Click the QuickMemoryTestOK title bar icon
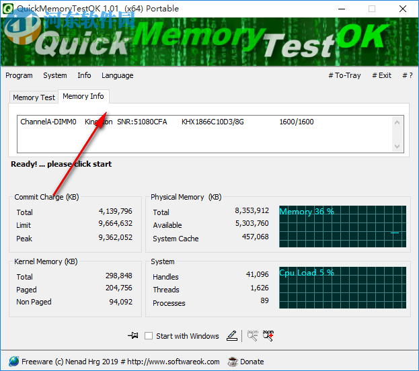 pos(8,9)
